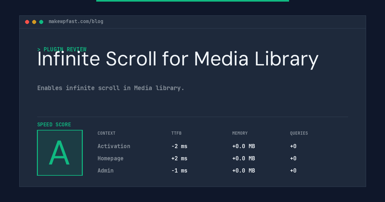Click the 'SPEED SCORE' label
385x202 pixels.
pyautogui.click(x=54, y=124)
